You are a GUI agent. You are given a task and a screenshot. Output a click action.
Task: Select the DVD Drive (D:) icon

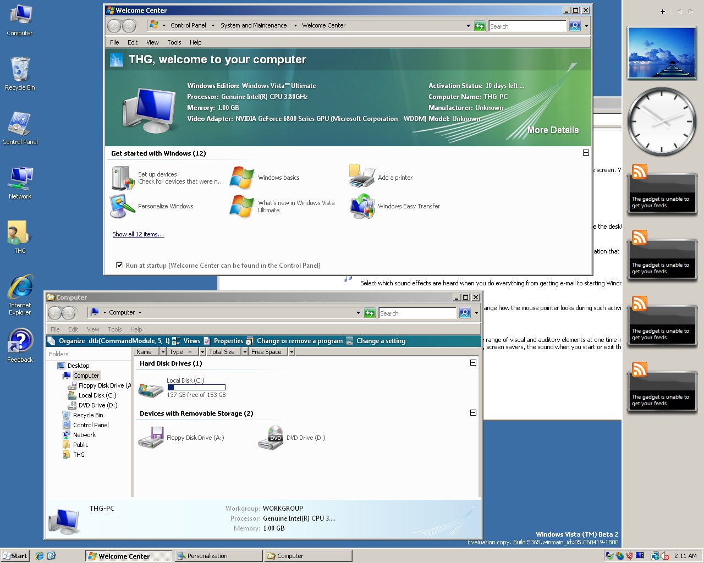271,438
